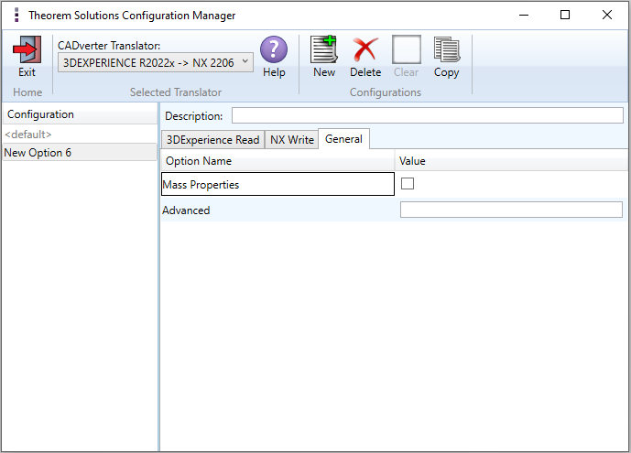Open Help via the question mark icon
This screenshot has width=631, height=453.
click(274, 49)
